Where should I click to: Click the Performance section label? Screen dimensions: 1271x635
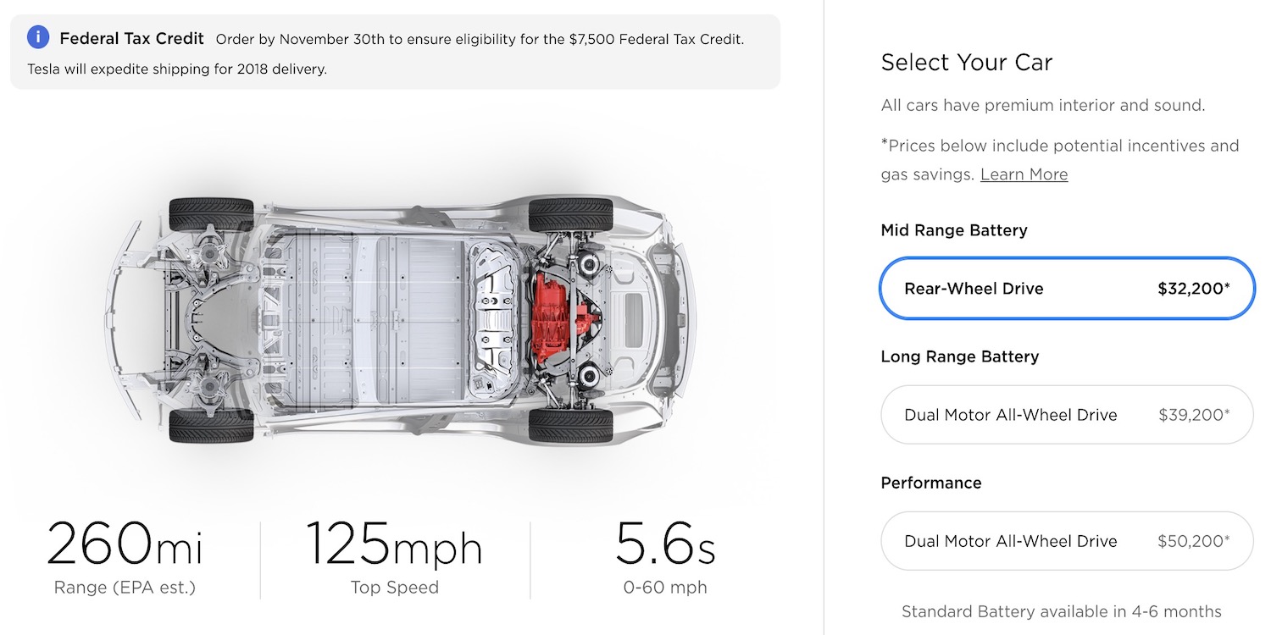(x=931, y=483)
